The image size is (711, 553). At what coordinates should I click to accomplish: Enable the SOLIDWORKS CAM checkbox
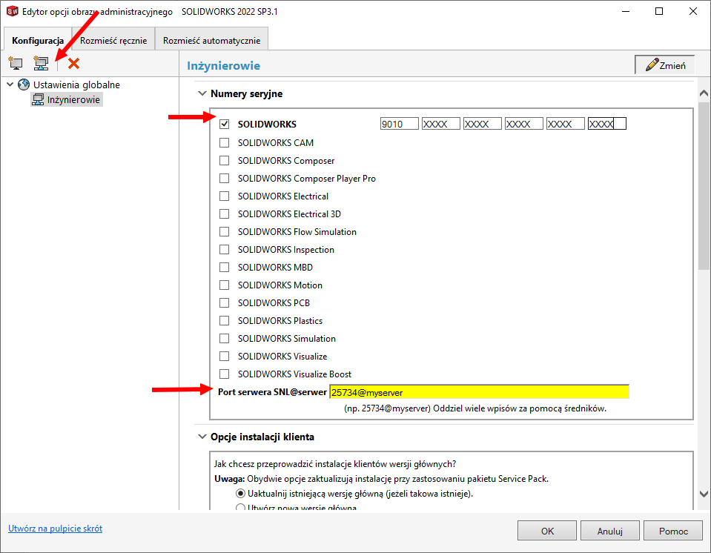[224, 142]
